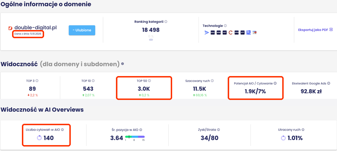Open info icon next to Technologie
Screen dimensions: 337x151
click(x=226, y=26)
